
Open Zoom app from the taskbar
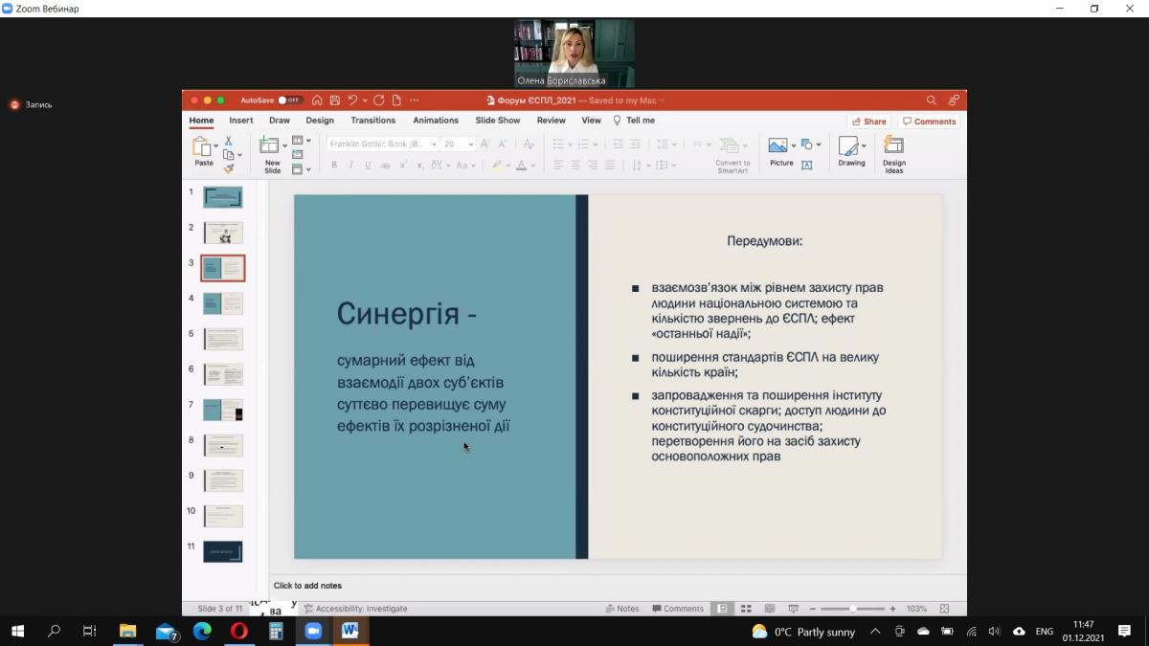point(312,632)
